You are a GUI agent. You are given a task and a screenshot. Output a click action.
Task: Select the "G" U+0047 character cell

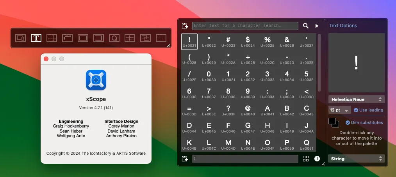pos(248,127)
